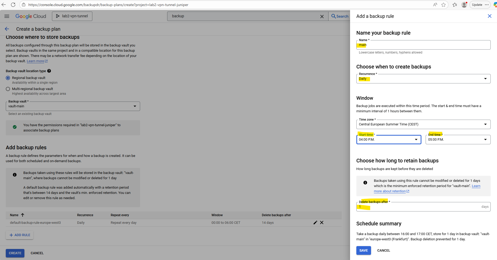Click the ADD RULE button
This screenshot has width=497, height=260.
[20, 235]
